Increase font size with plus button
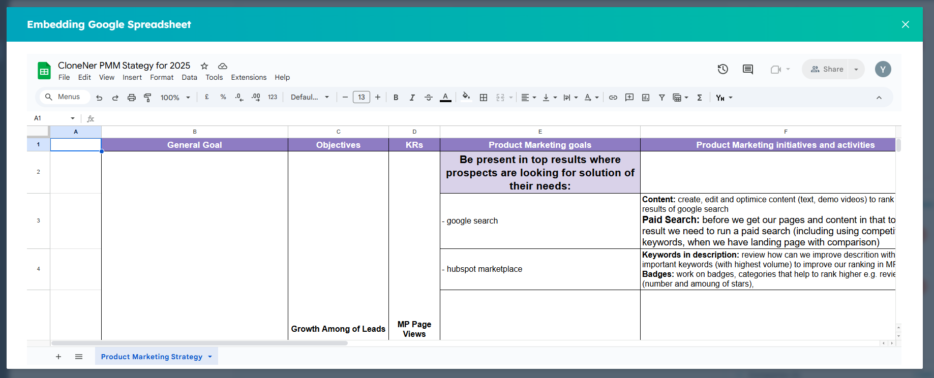 (x=378, y=97)
